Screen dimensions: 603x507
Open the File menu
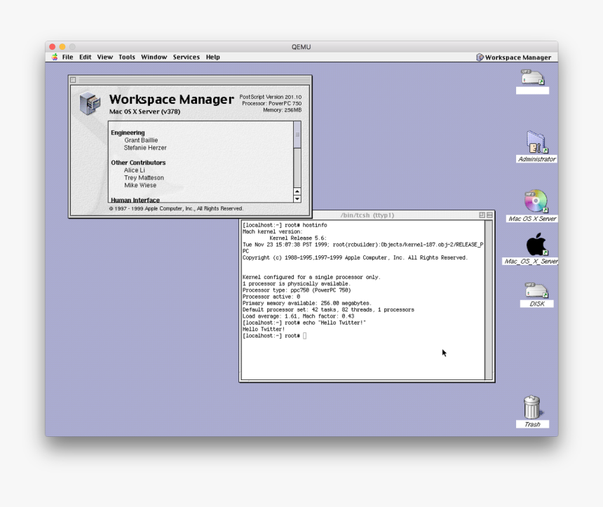[67, 57]
